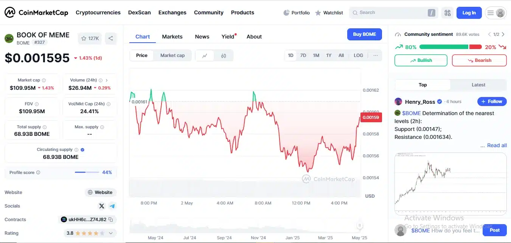Click the Vol/Mkt Cap info icon
The height and width of the screenshot is (243, 511).
coord(109,104)
